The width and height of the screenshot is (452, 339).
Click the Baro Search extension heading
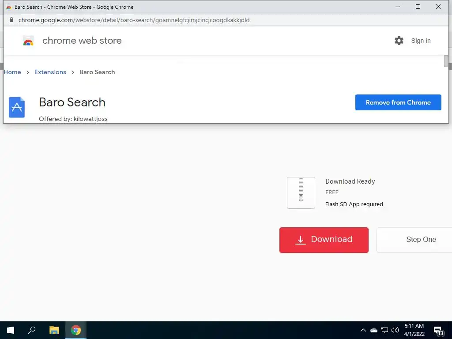tap(72, 102)
